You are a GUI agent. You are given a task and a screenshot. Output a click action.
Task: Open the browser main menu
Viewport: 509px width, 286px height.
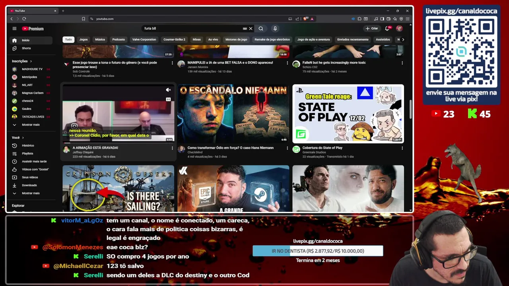[408, 19]
